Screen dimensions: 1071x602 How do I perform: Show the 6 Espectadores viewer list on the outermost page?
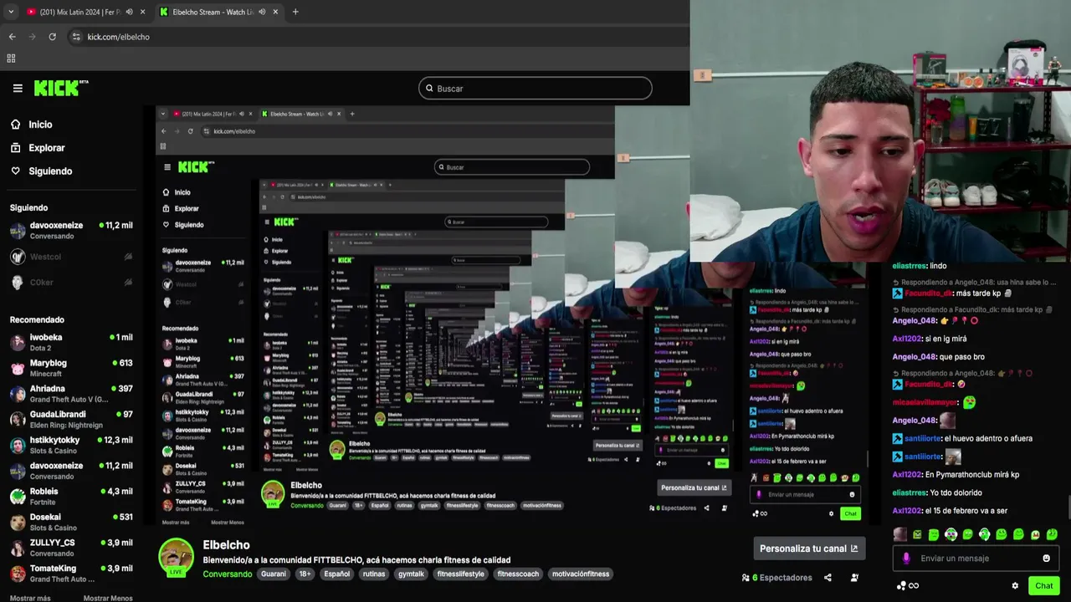pyautogui.click(x=777, y=578)
